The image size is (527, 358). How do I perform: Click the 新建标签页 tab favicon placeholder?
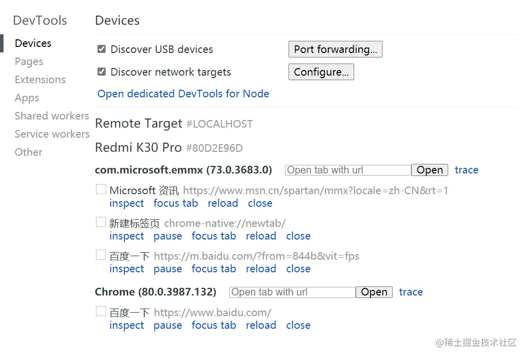pyautogui.click(x=101, y=222)
